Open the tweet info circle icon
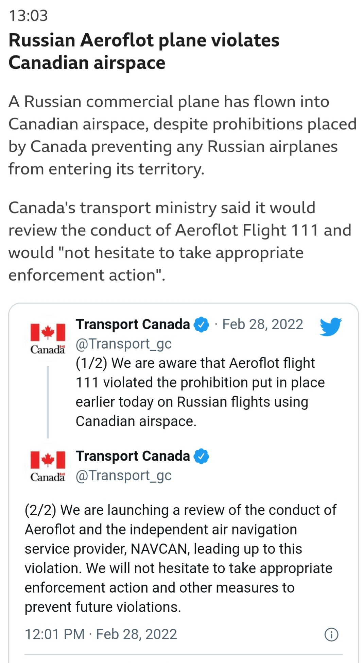Image resolution: width=363 pixels, height=663 pixels. pyautogui.click(x=331, y=634)
